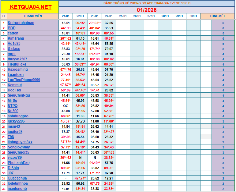Click the 26/01 column header
The image size is (236, 192).
pos(137,16)
